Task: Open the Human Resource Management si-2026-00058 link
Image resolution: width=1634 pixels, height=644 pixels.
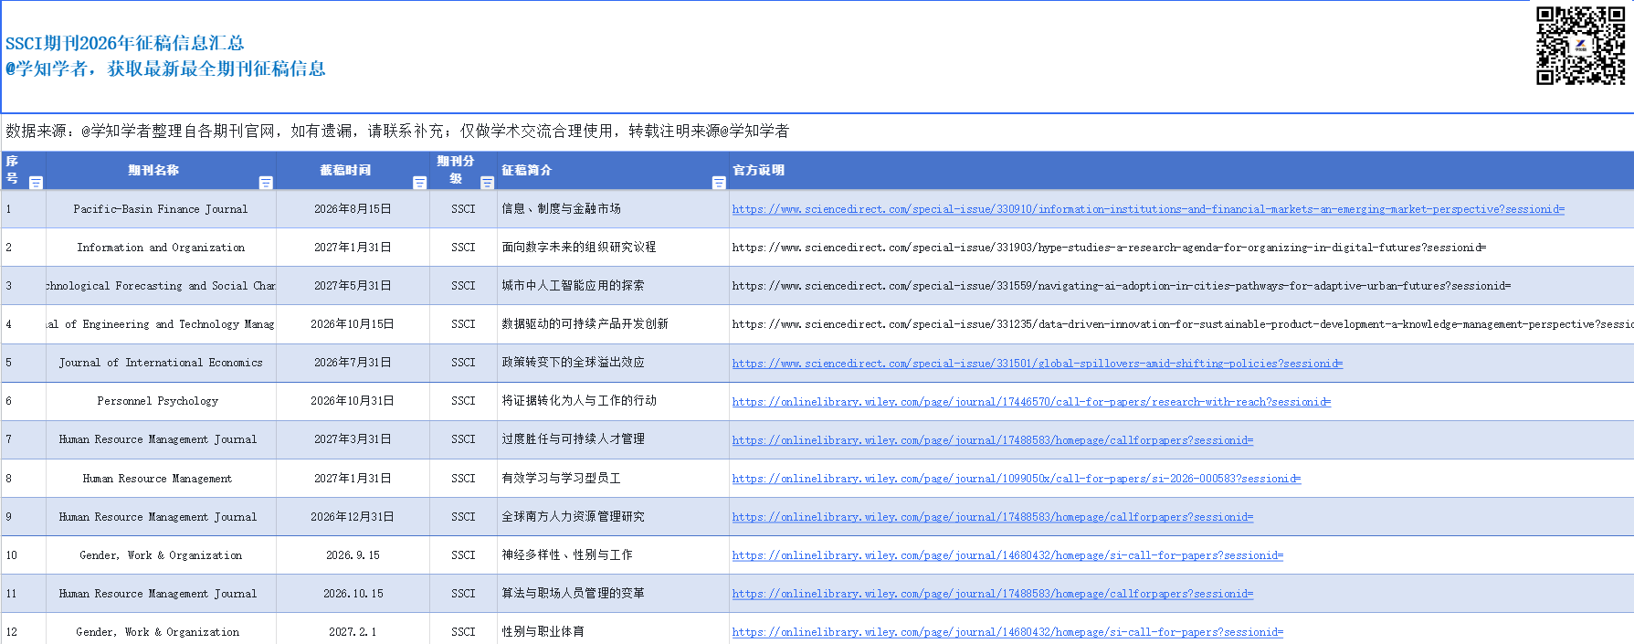Action: click(1017, 479)
